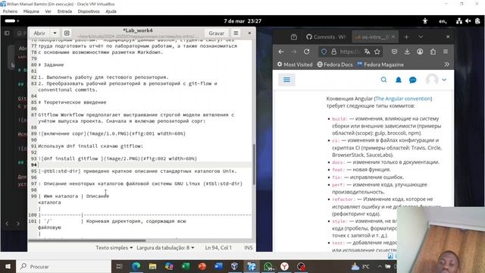
Task: Open Firefox View icon left of tabs
Action: pyautogui.click(x=294, y=37)
